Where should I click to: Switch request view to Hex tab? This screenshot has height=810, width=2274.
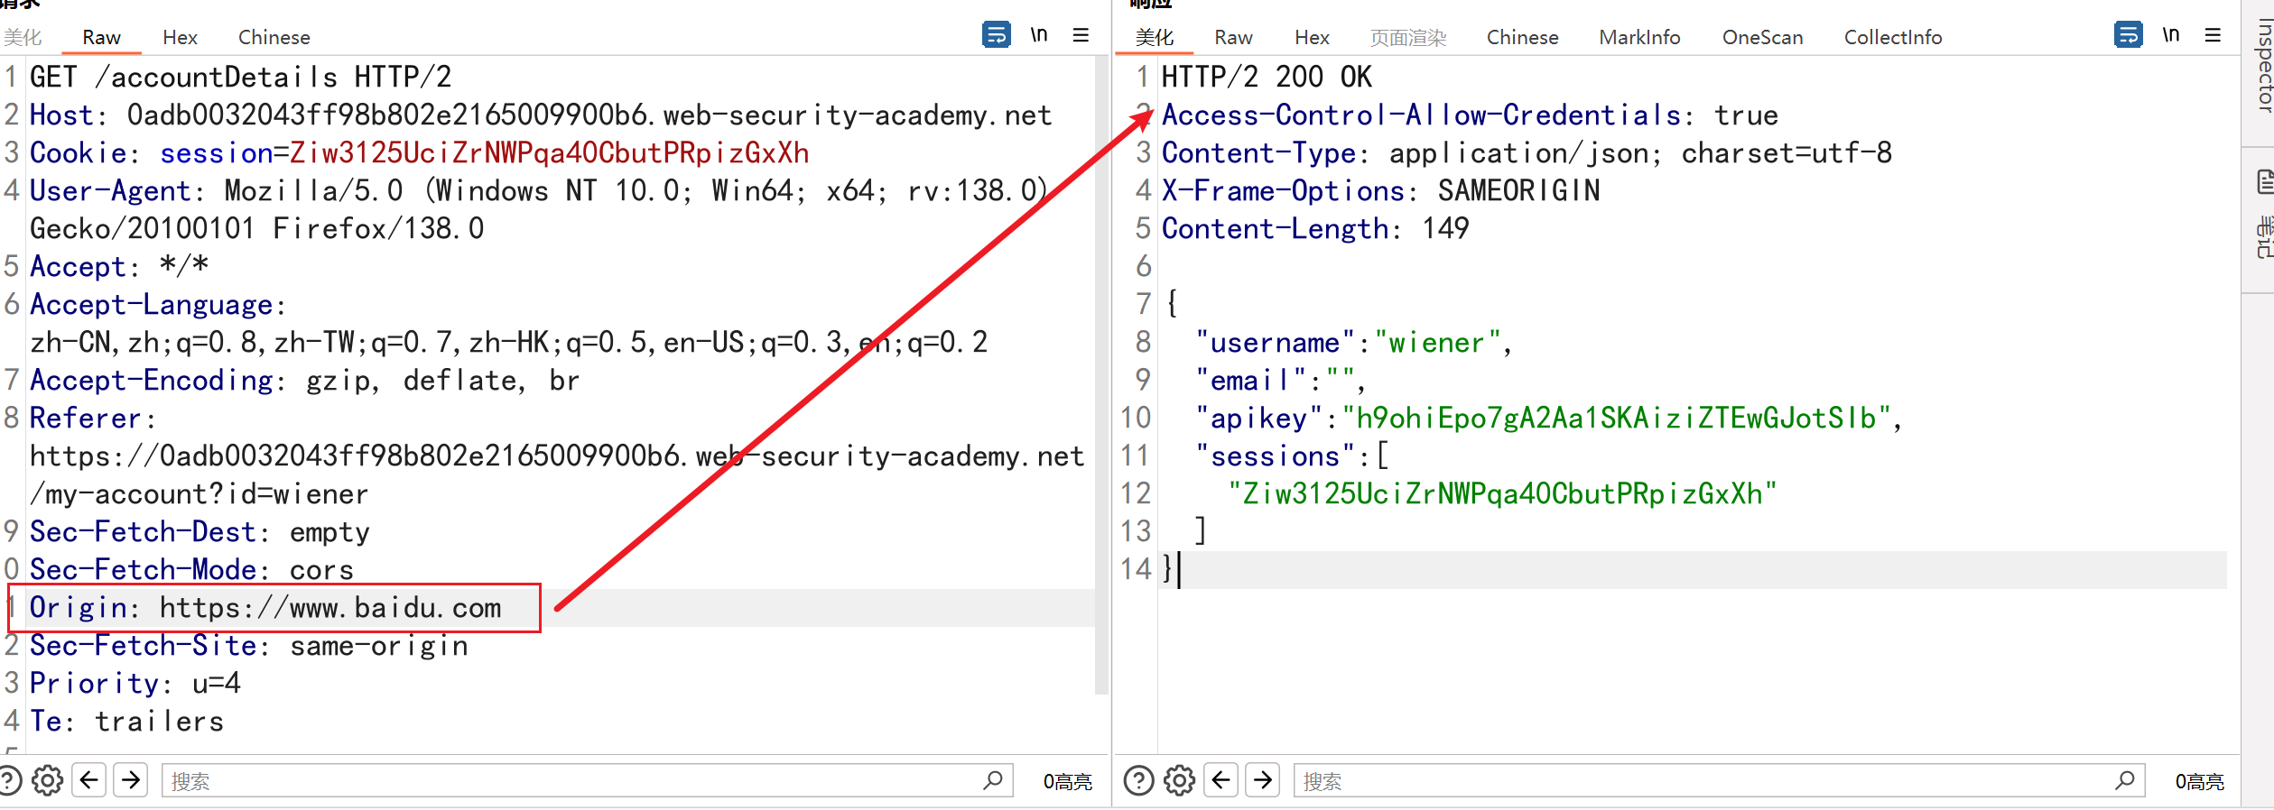[x=180, y=37]
